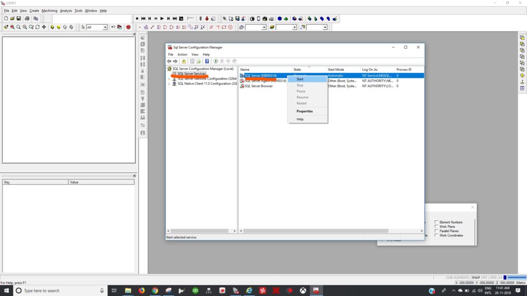The height and width of the screenshot is (296, 527).
Task: Check the Work Plane option
Action: pyautogui.click(x=436, y=227)
